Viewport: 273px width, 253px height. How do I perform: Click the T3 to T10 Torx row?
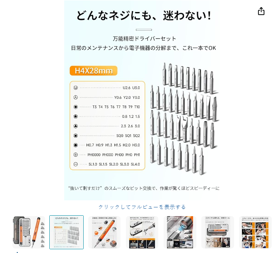pyautogui.click(x=107, y=107)
